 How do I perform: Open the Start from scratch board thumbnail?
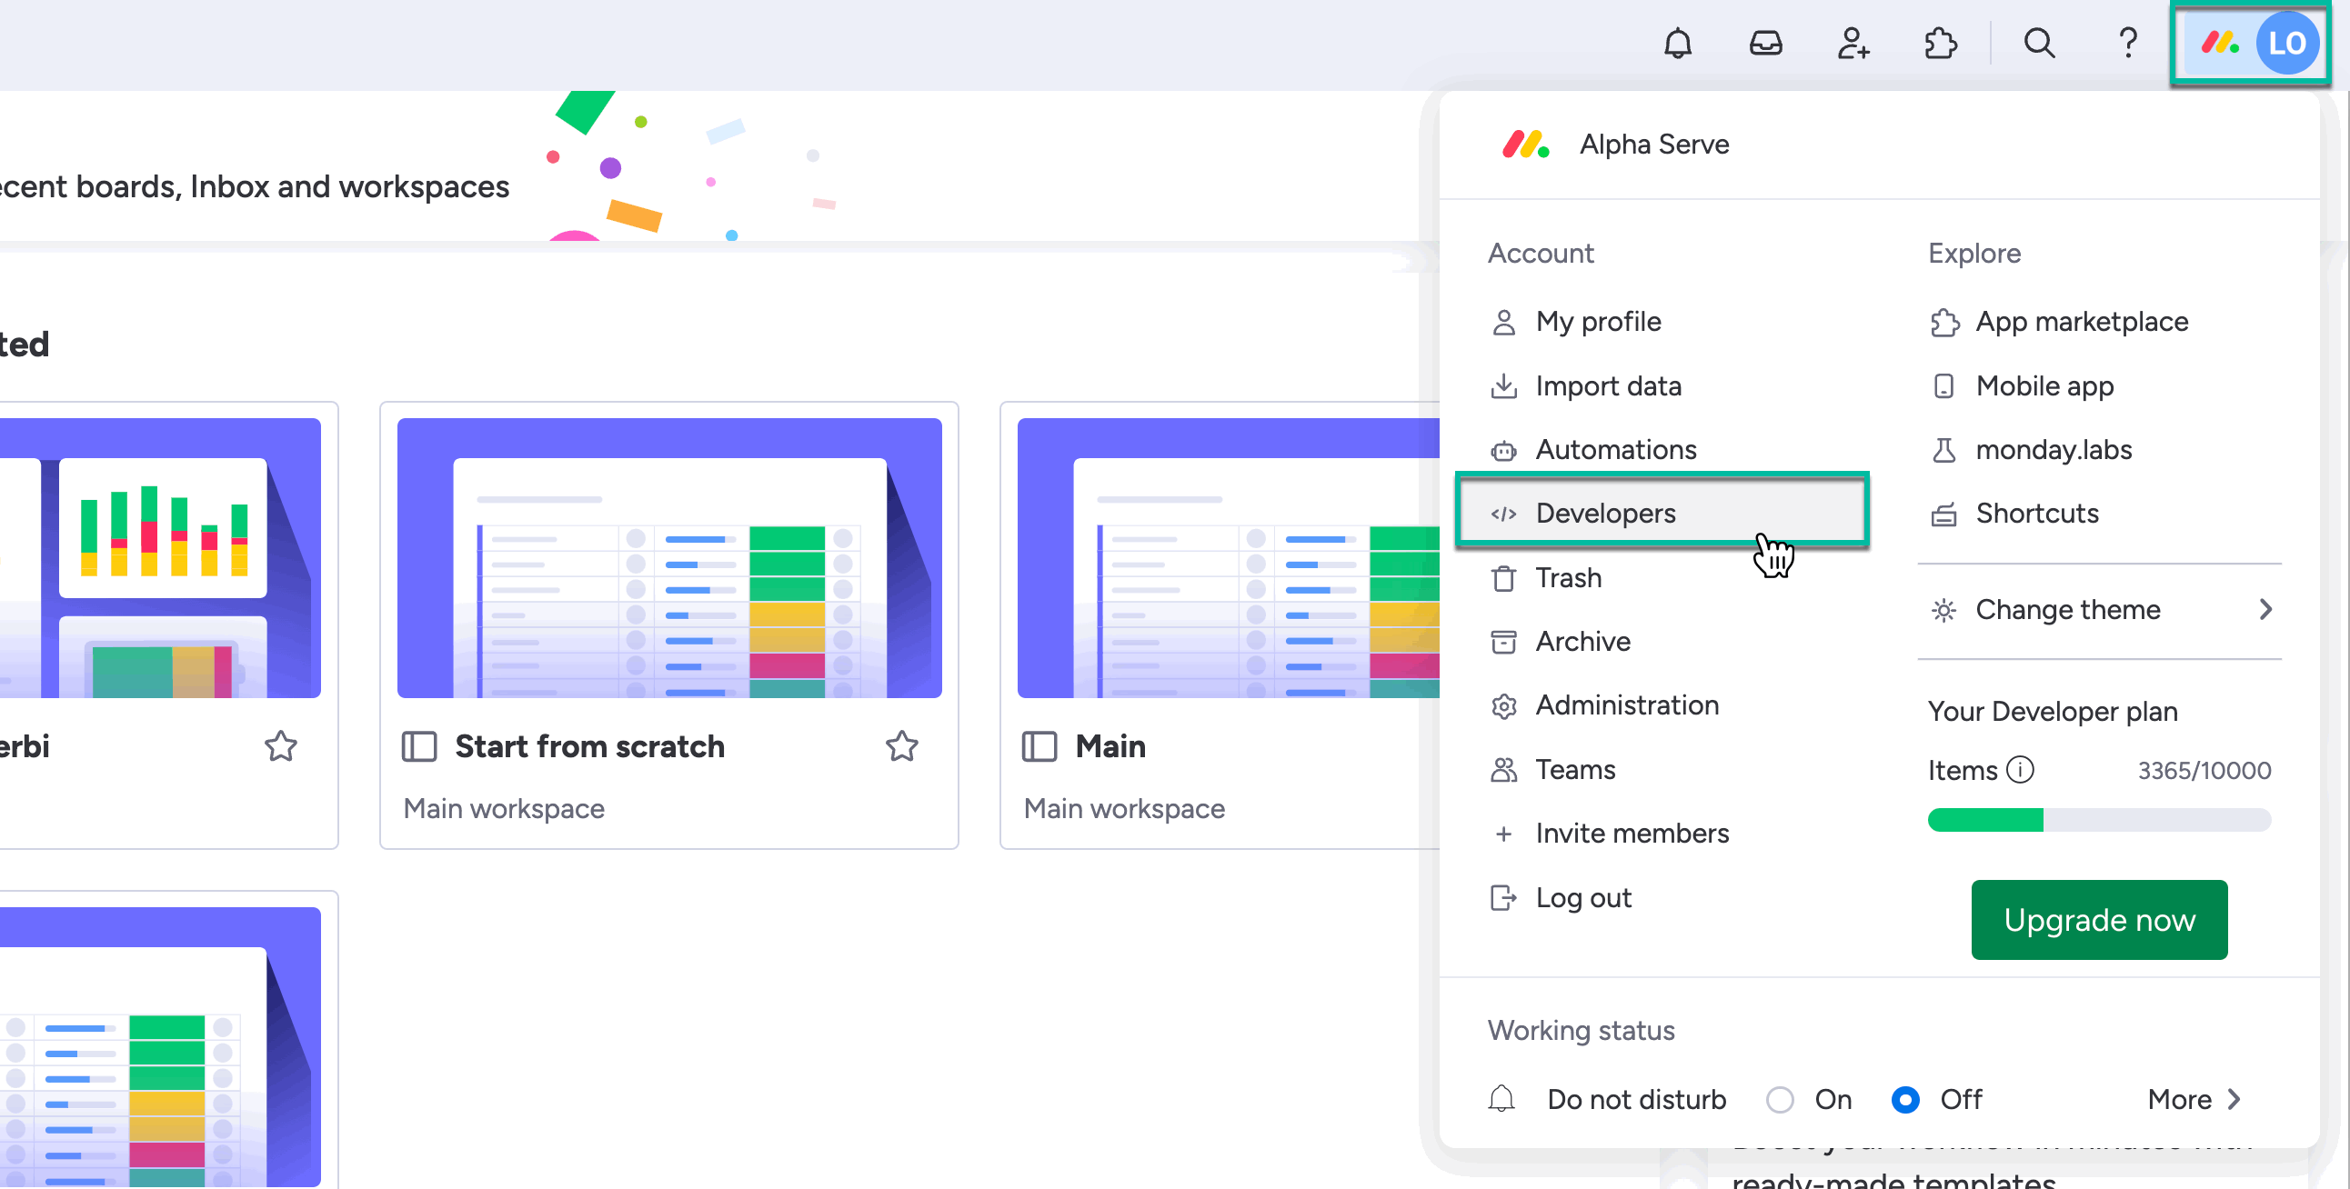point(668,558)
